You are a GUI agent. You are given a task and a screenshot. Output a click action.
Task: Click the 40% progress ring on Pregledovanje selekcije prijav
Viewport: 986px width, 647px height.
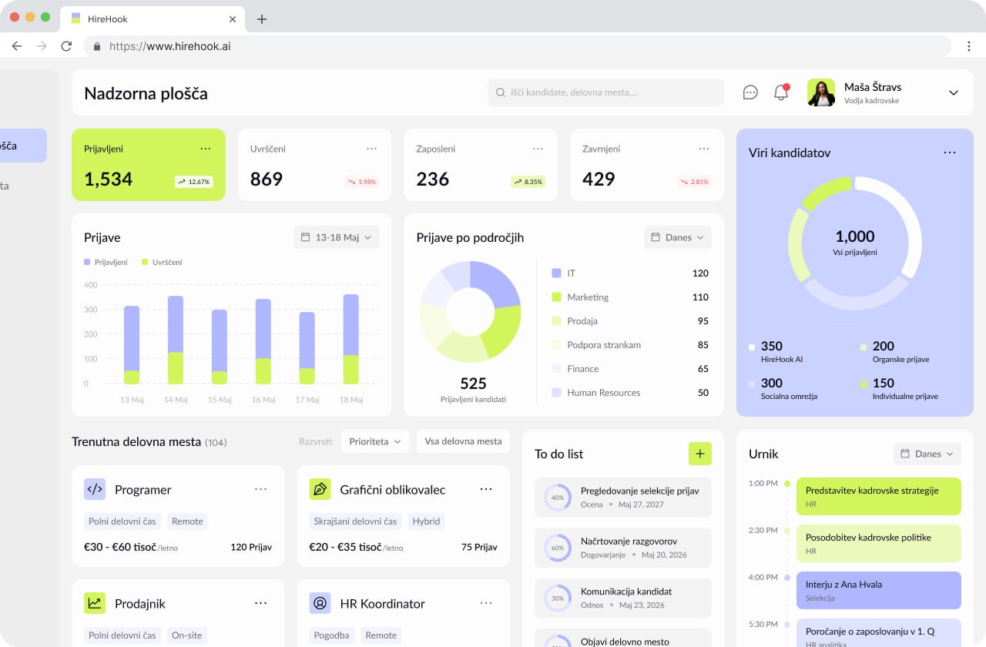[557, 498]
